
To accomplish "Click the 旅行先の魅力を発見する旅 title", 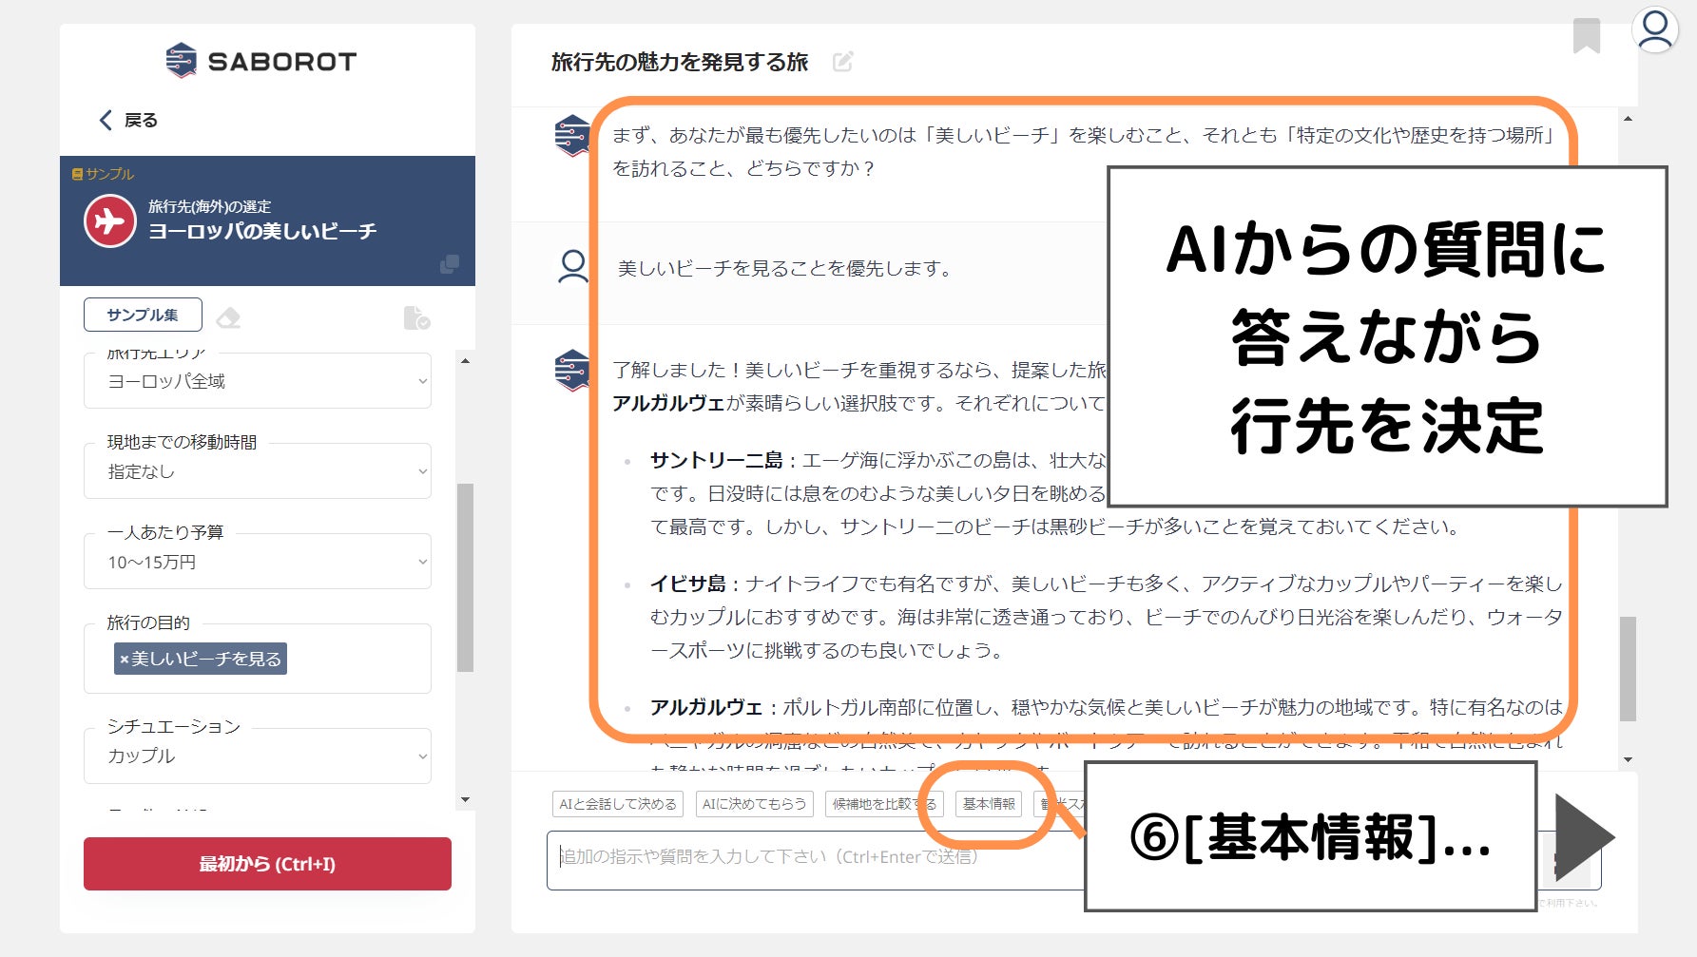I will [680, 63].
